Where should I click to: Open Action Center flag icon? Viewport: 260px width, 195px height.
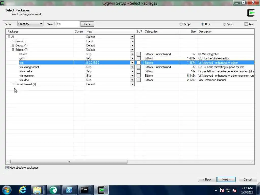coord(222,190)
